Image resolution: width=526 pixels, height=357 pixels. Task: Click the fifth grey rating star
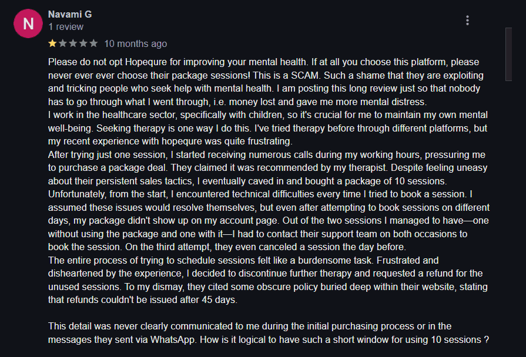coord(93,43)
